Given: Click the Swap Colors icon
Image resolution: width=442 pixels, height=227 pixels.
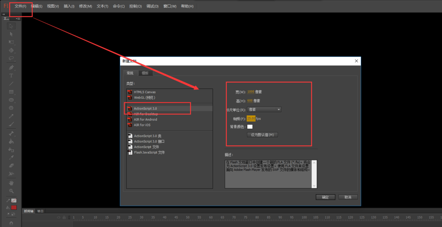Looking at the screenshot, I should coord(13,214).
